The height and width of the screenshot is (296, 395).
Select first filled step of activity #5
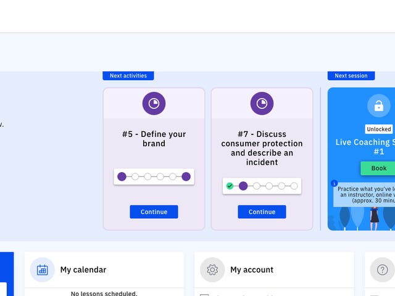(x=122, y=176)
